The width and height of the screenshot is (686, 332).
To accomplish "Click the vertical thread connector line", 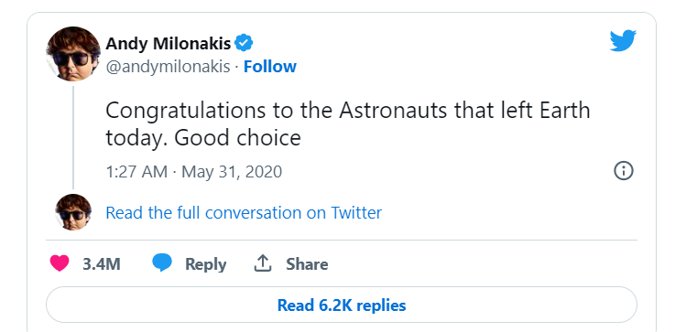I will click(73, 137).
